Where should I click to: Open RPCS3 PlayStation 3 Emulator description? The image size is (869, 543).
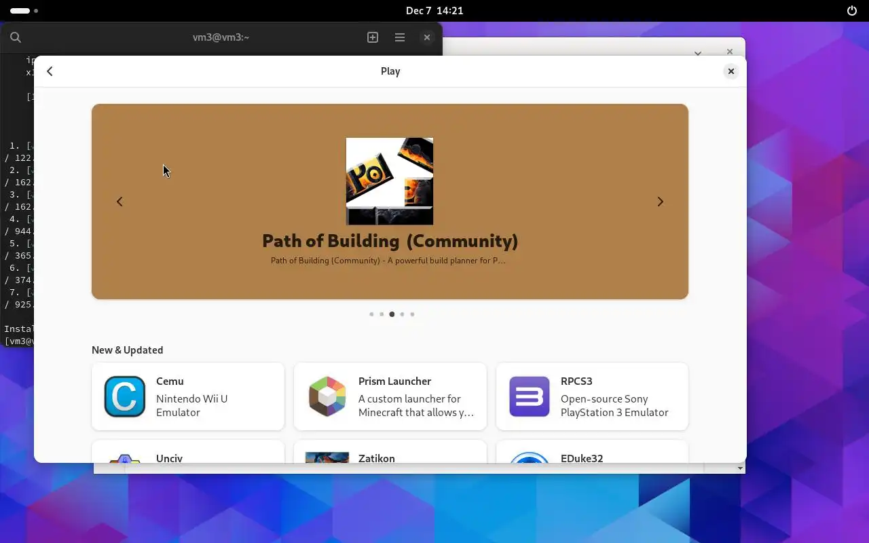(x=614, y=405)
